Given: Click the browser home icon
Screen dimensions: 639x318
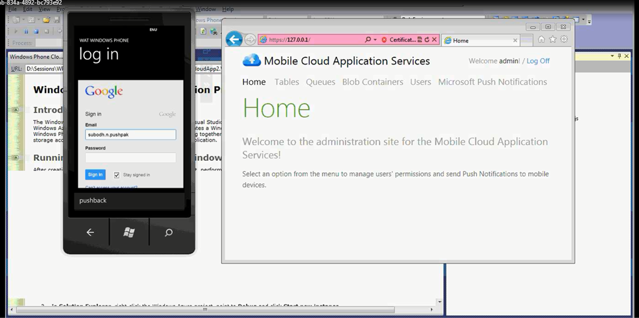Looking at the screenshot, I should (x=541, y=39).
